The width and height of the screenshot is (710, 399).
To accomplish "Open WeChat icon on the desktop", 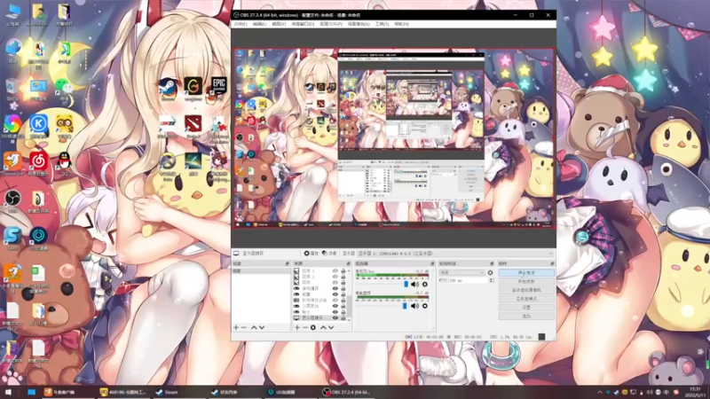I will [x=64, y=88].
